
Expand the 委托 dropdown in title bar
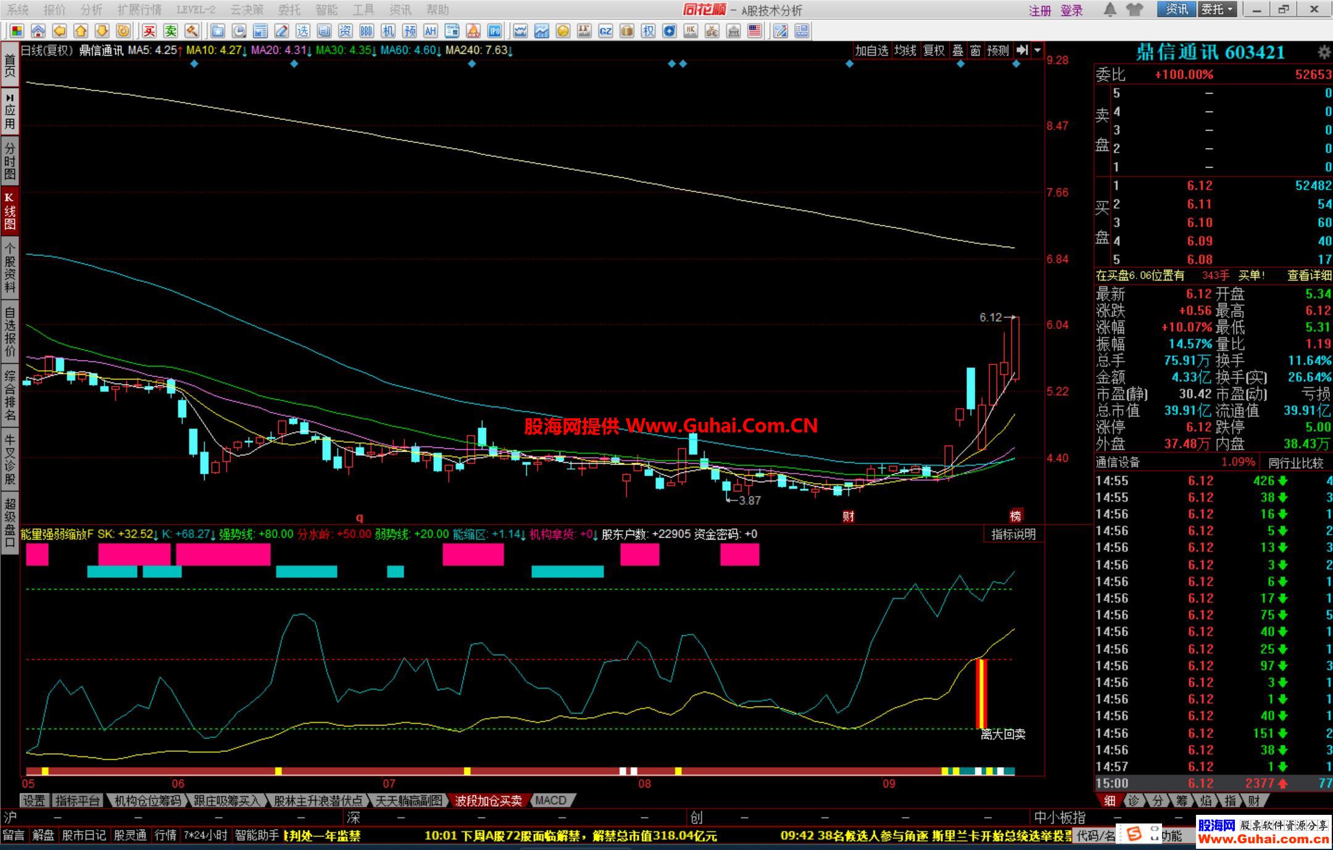[x=1217, y=9]
